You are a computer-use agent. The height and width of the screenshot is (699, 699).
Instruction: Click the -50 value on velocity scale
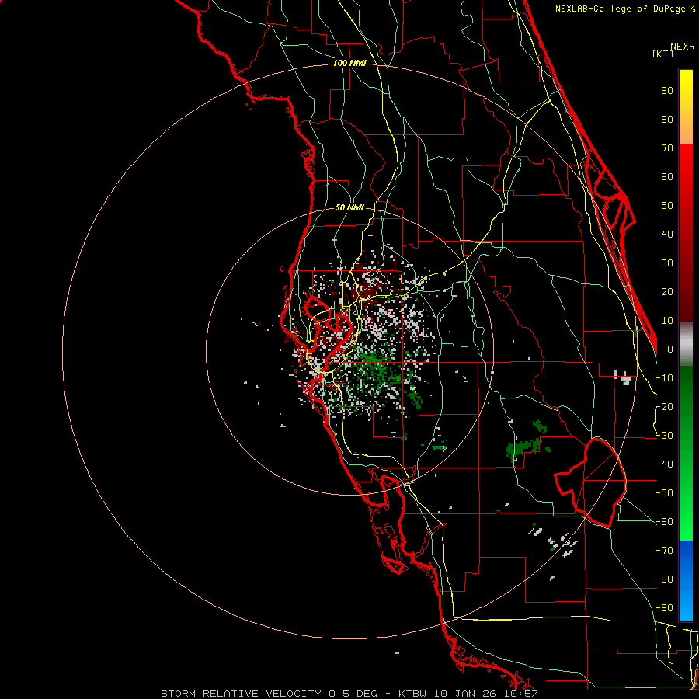[664, 492]
